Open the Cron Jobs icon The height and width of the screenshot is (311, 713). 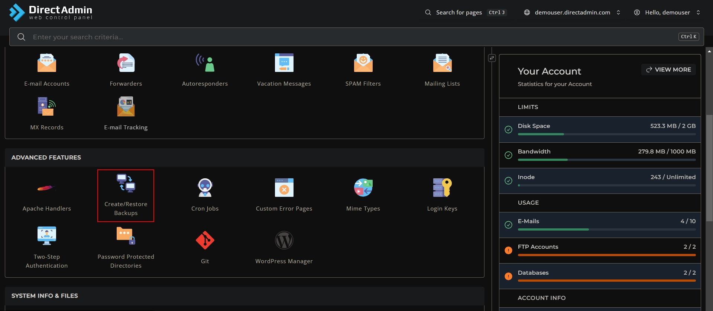pos(205,188)
